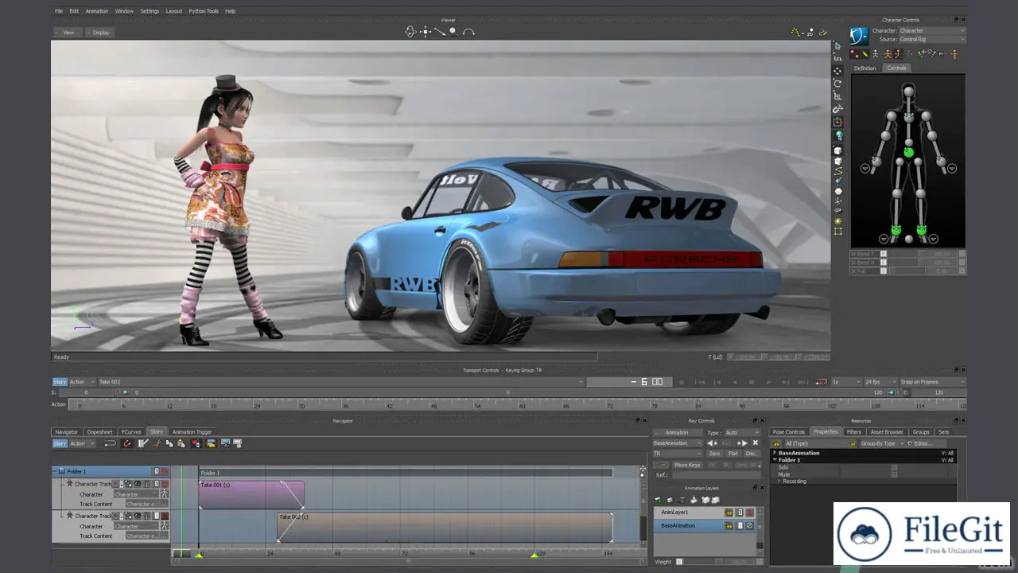Image resolution: width=1018 pixels, height=573 pixels.
Task: Open the Asset Browser tab
Action: click(x=887, y=432)
